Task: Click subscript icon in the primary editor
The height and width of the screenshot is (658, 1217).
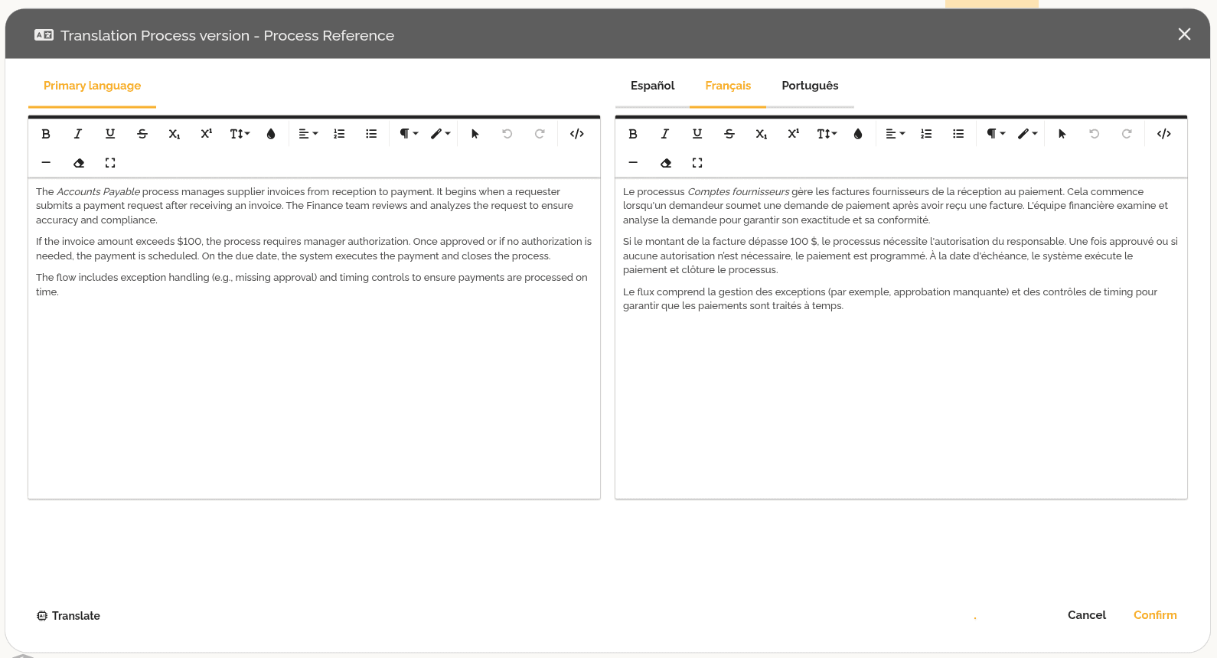Action: coord(175,134)
